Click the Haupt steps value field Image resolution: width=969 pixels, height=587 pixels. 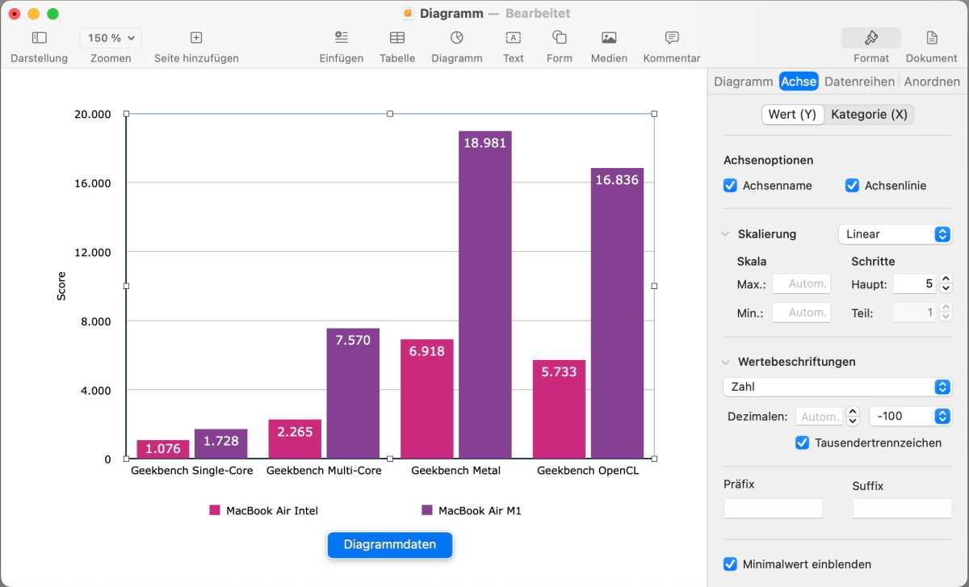tap(915, 284)
